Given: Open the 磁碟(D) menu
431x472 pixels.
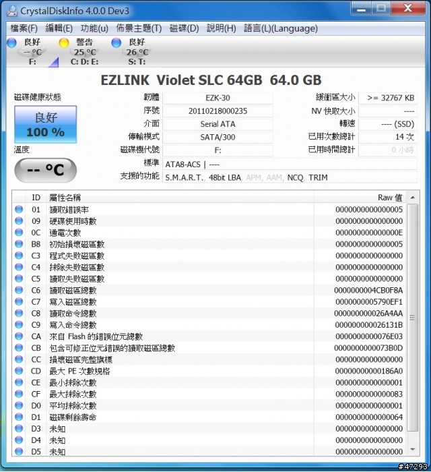Looking at the screenshot, I should point(185,28).
